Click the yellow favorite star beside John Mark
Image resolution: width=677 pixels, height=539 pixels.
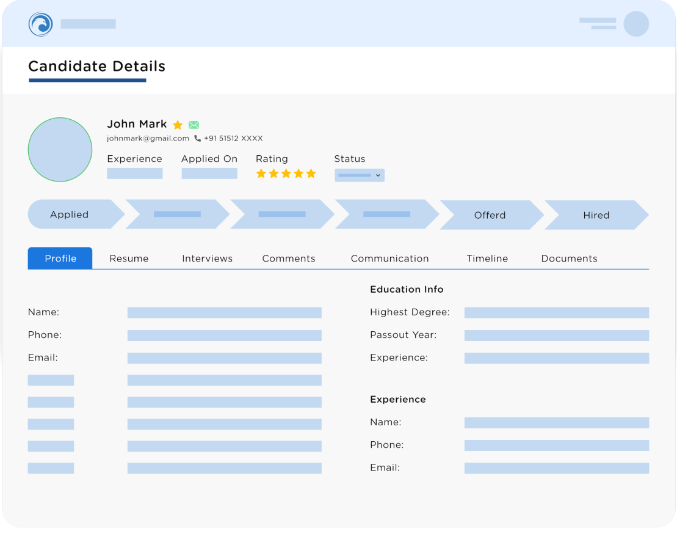178,125
